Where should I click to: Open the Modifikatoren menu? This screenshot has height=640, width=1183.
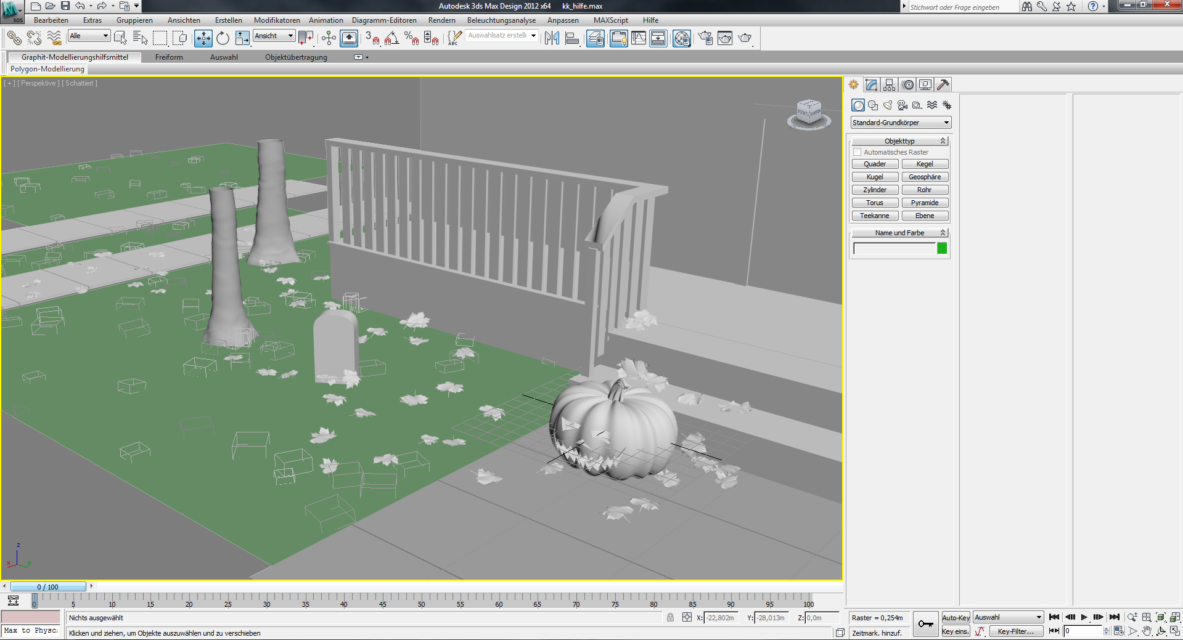click(277, 20)
